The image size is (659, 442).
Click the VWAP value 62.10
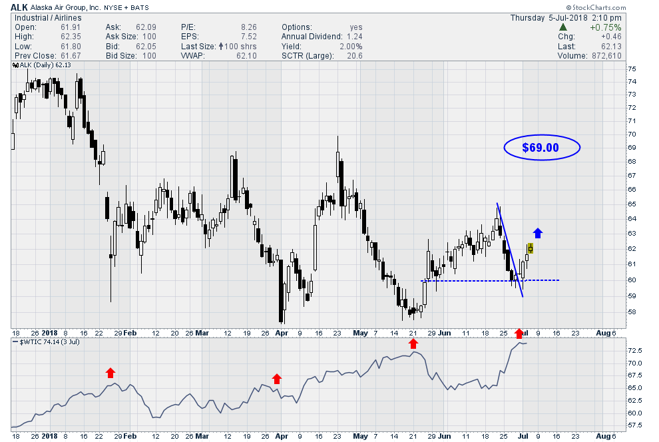coord(246,55)
